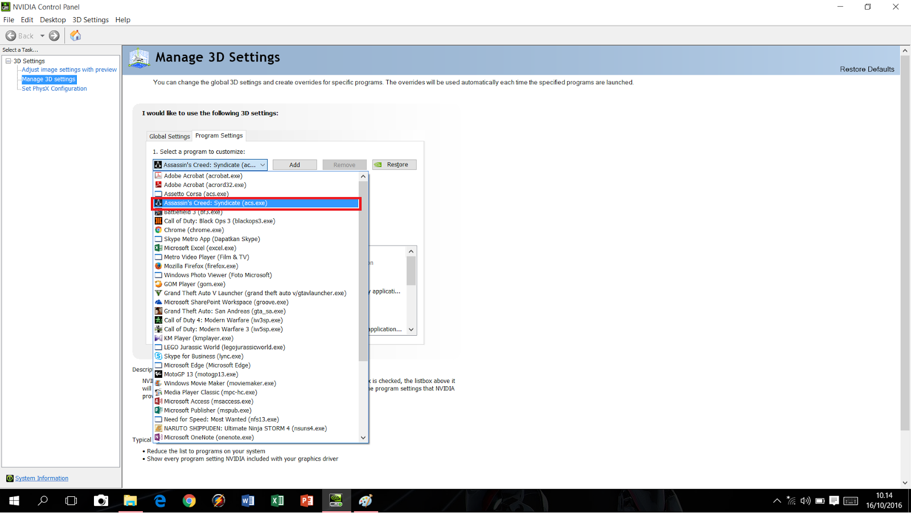This screenshot has width=911, height=514.
Task: Choose Assetto Corsa (acs.exe)
Action: (256, 194)
